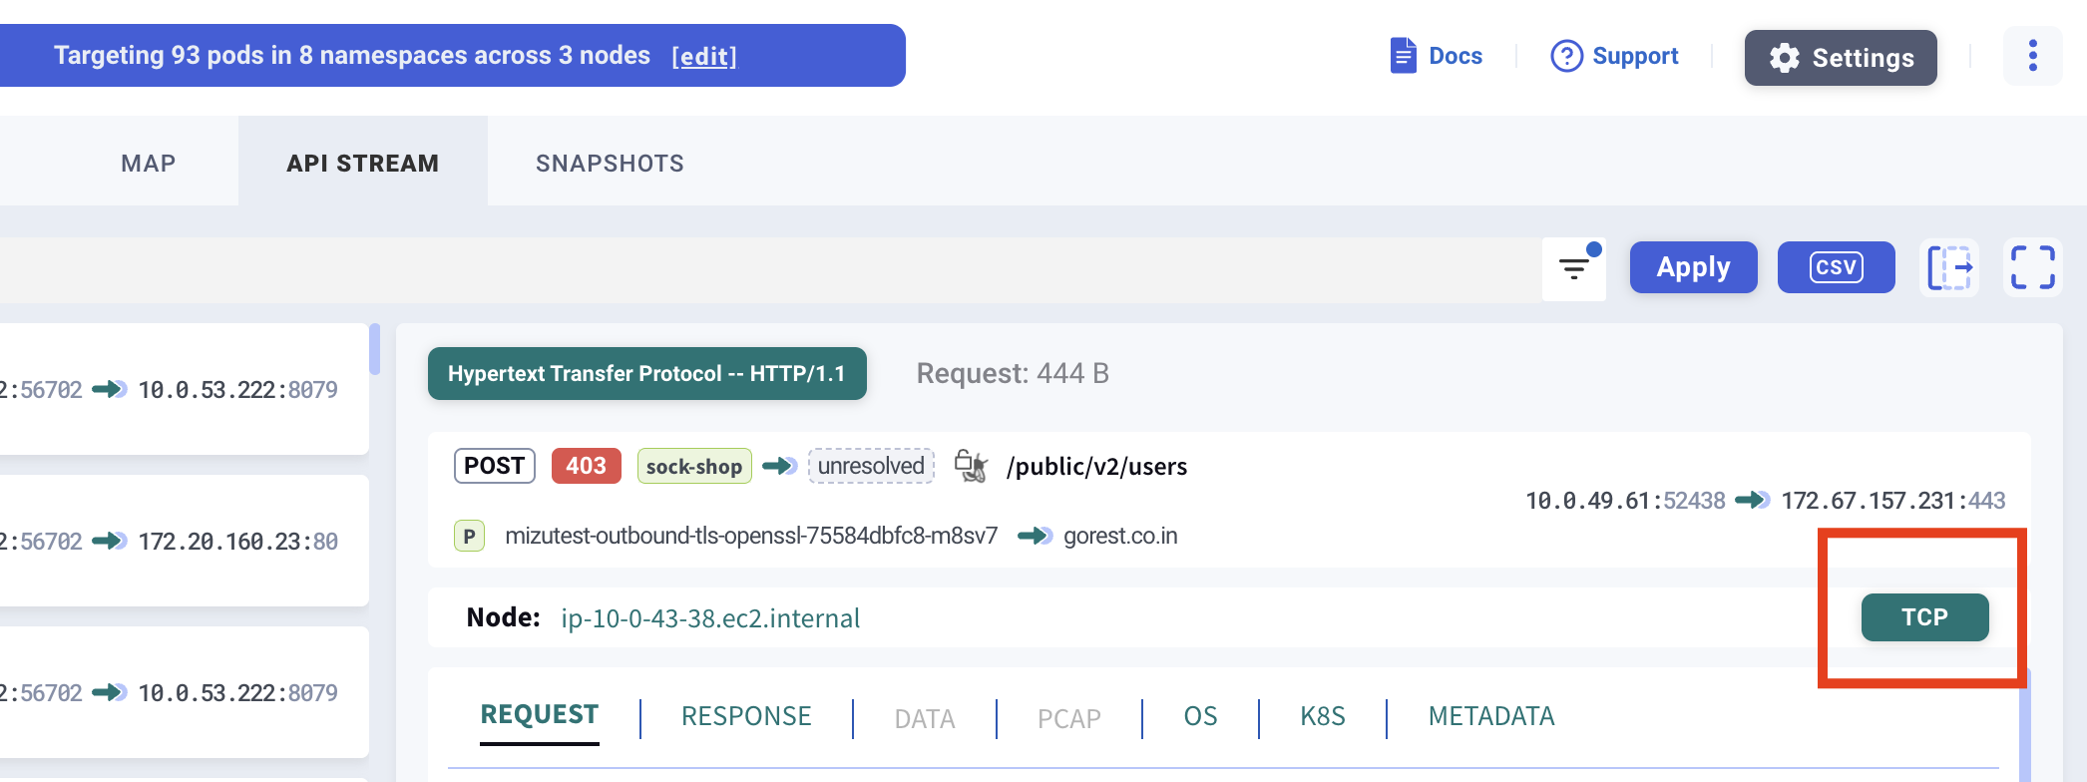Click the Hypertext Transfer Protocol HTTP/1.1 badge

coord(646,374)
